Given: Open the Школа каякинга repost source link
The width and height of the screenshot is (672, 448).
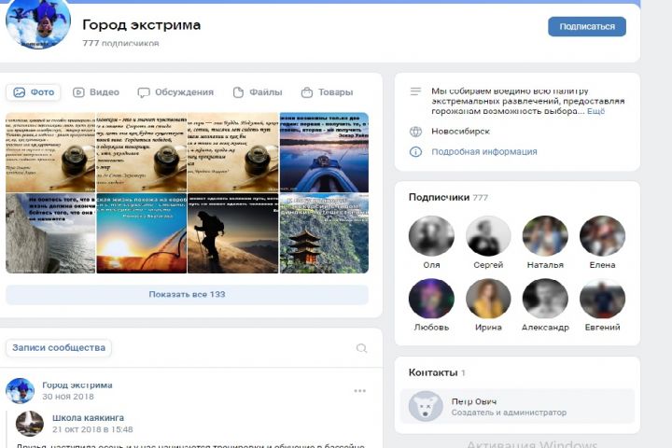Looking at the screenshot, I should point(88,417).
